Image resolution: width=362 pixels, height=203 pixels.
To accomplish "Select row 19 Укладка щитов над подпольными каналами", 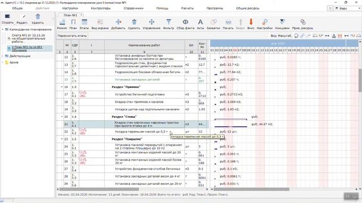I will [132, 109].
